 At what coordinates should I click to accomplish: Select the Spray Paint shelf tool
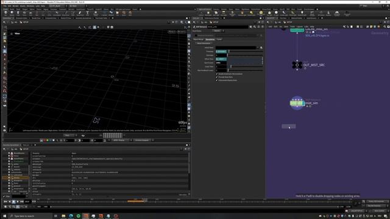point(80,13)
